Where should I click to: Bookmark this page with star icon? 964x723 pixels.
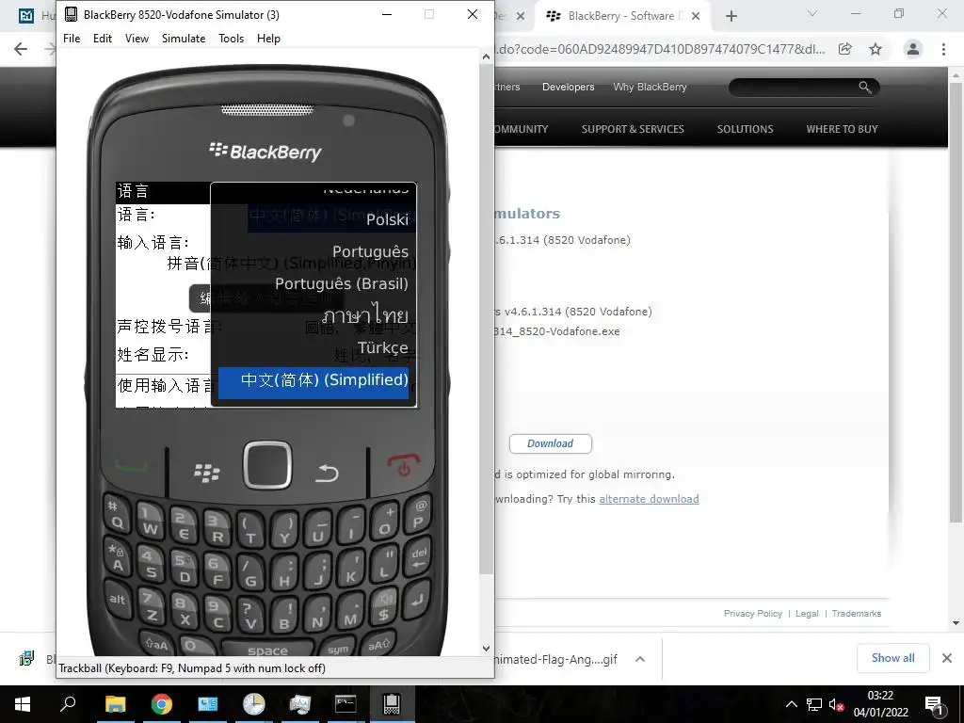tap(876, 49)
